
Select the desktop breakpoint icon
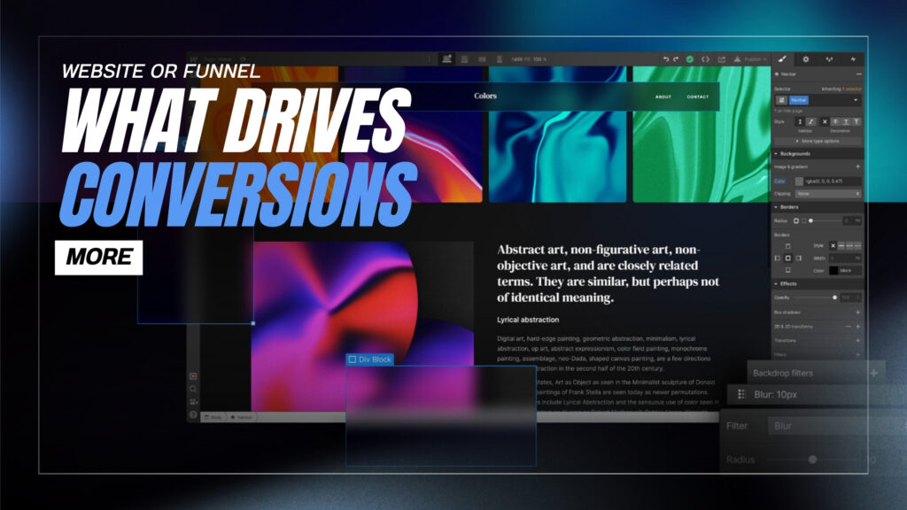pyautogui.click(x=447, y=59)
